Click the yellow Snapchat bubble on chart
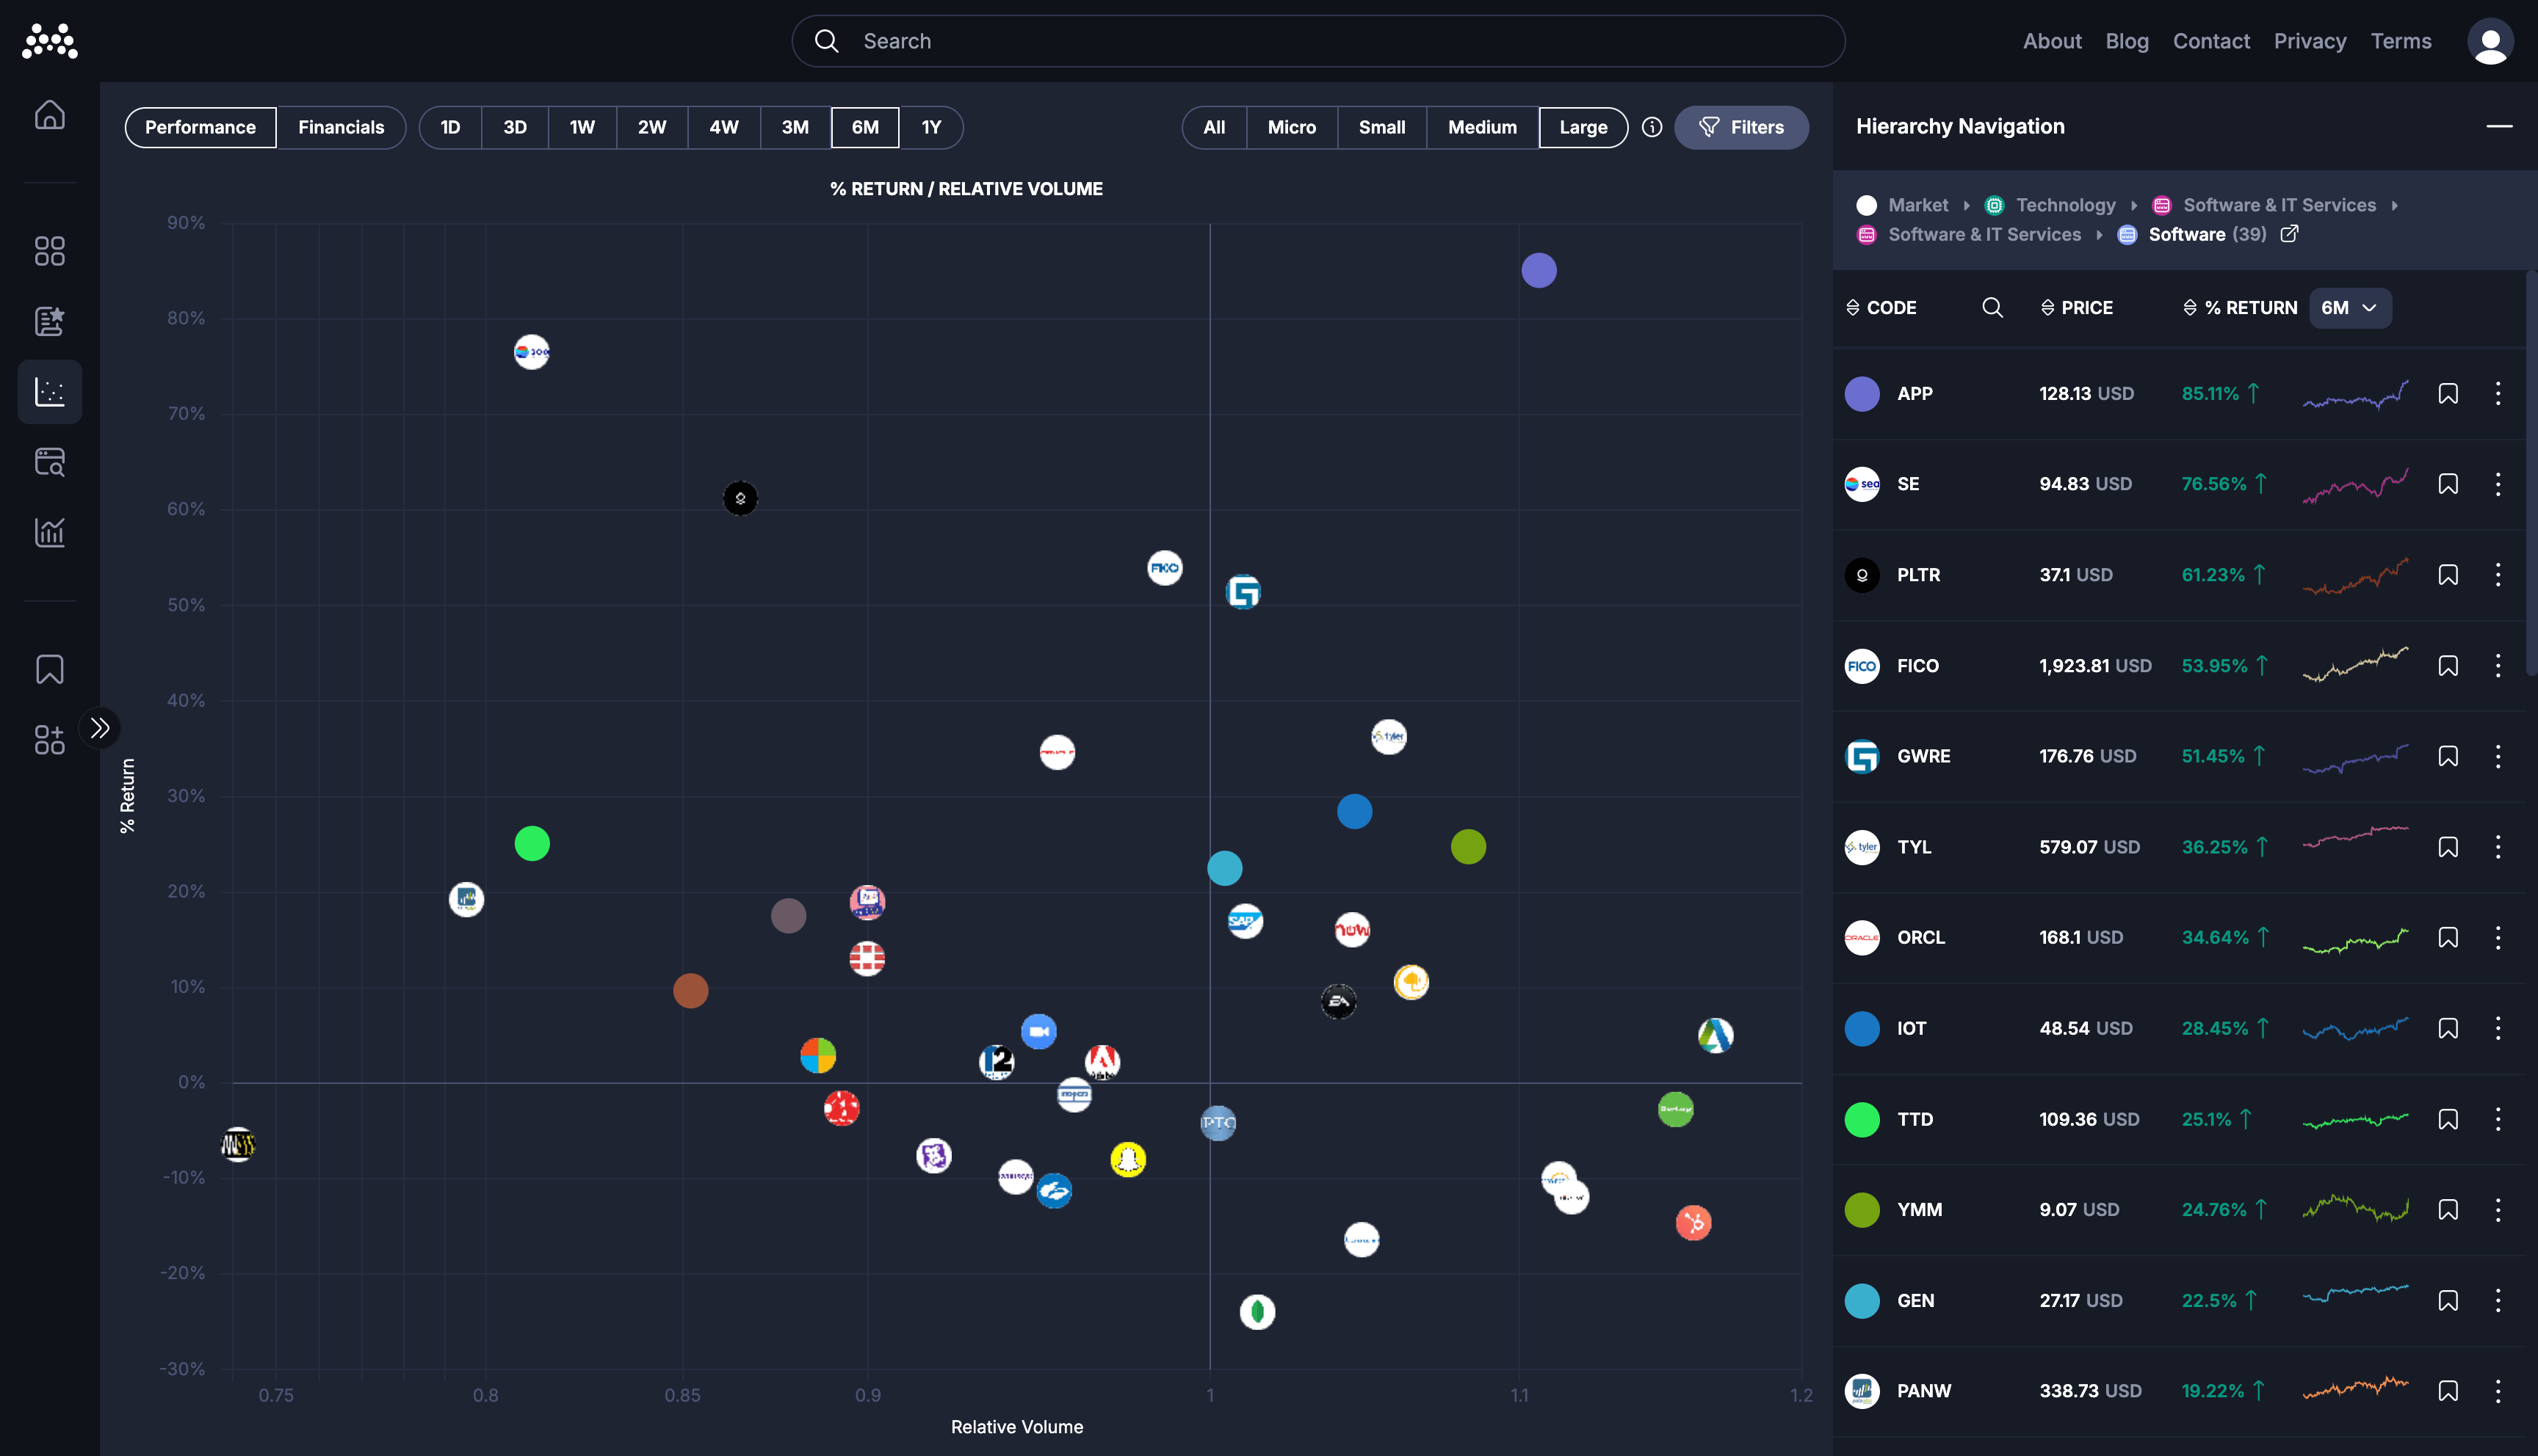 [1127, 1160]
